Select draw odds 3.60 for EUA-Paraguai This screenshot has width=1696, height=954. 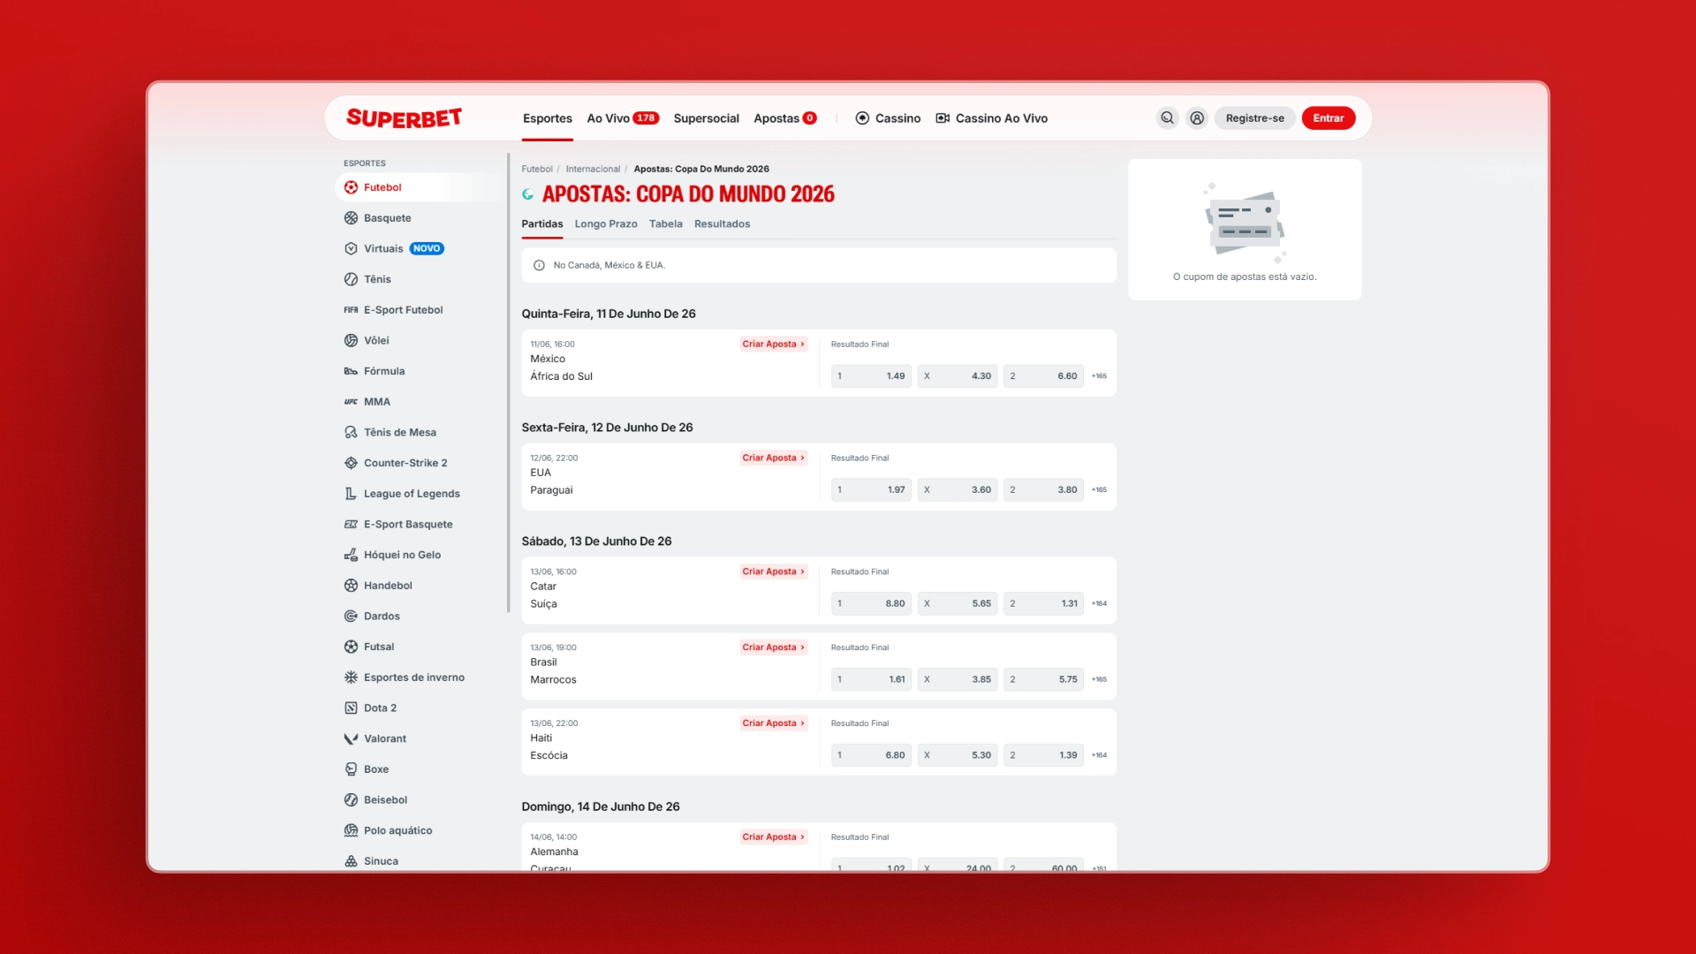[958, 490]
